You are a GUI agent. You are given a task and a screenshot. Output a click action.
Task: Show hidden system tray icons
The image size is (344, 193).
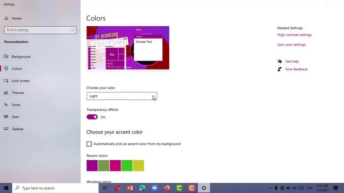(270, 188)
